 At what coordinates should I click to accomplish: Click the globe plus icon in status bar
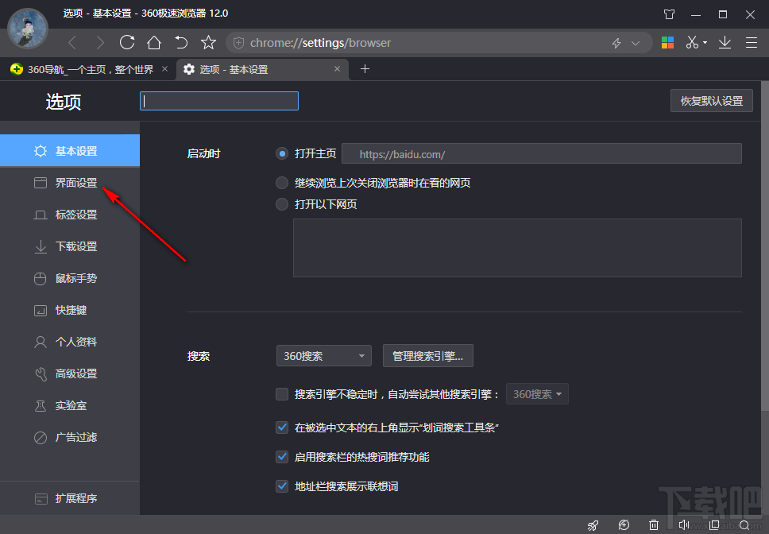click(624, 525)
